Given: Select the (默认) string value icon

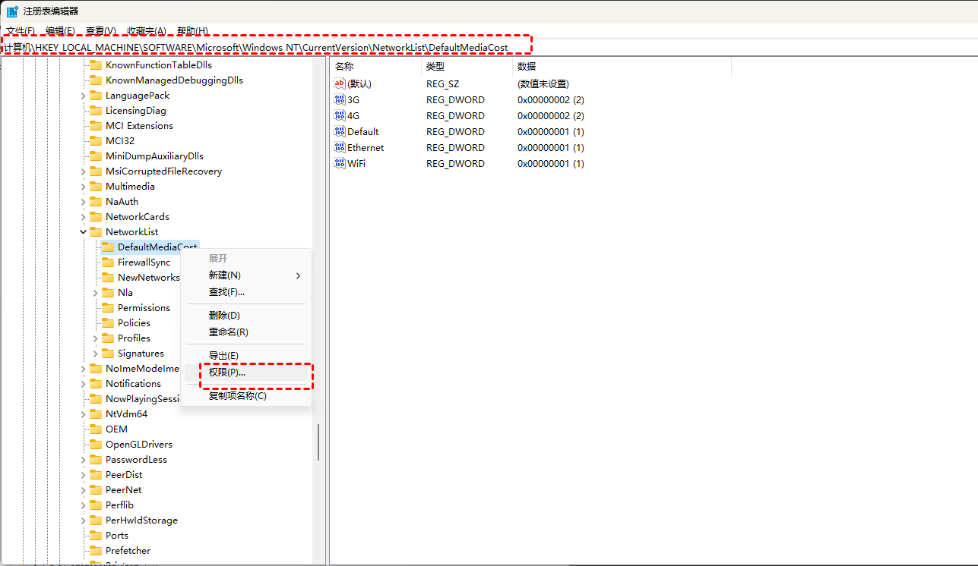Looking at the screenshot, I should coord(340,83).
